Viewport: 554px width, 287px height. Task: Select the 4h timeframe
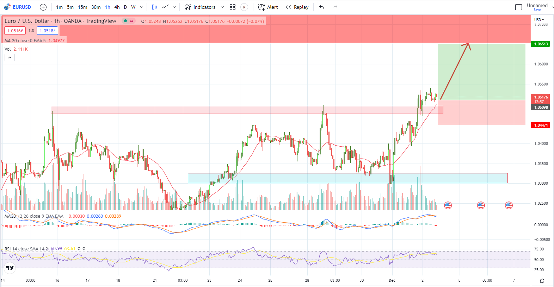[x=117, y=7]
